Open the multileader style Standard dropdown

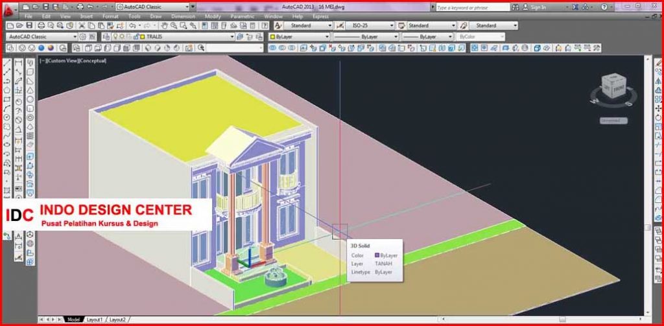click(x=515, y=26)
